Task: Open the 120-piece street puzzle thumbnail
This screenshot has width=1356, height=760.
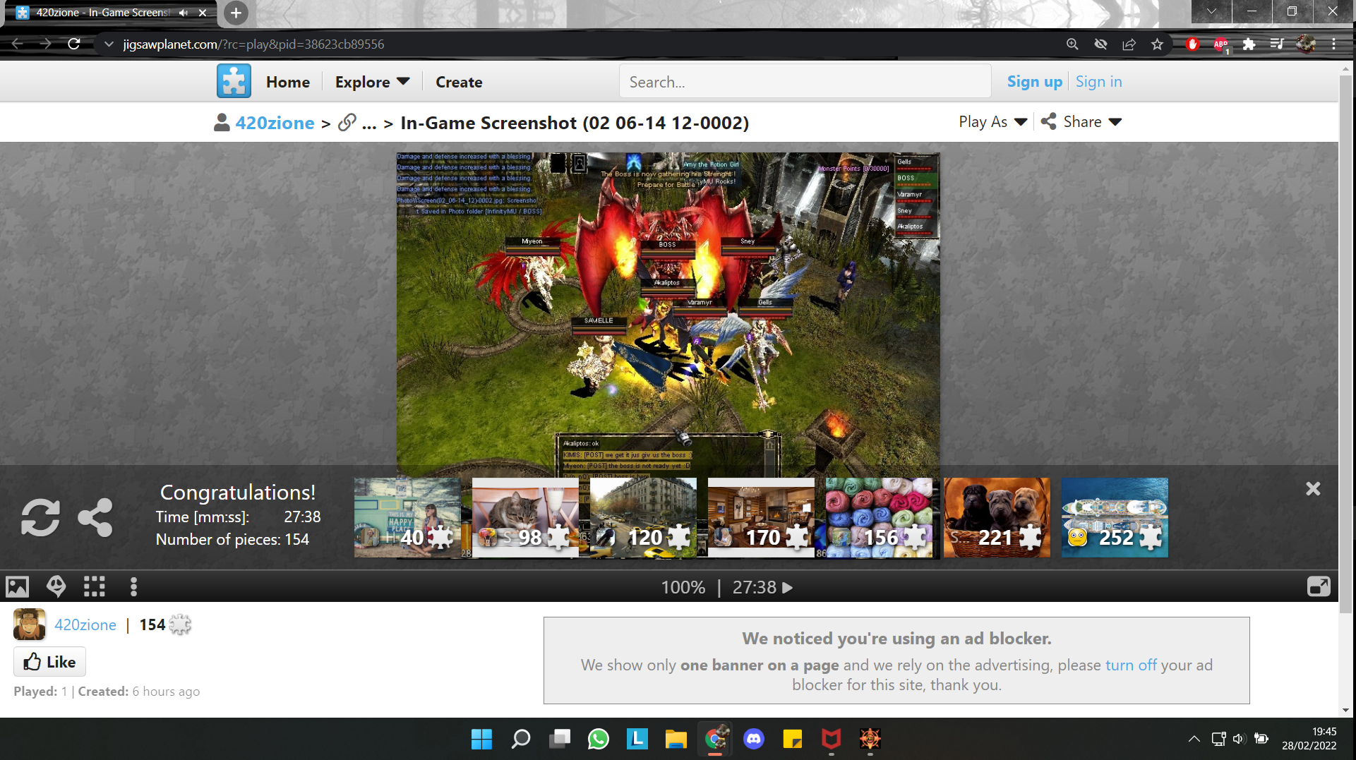Action: (643, 518)
